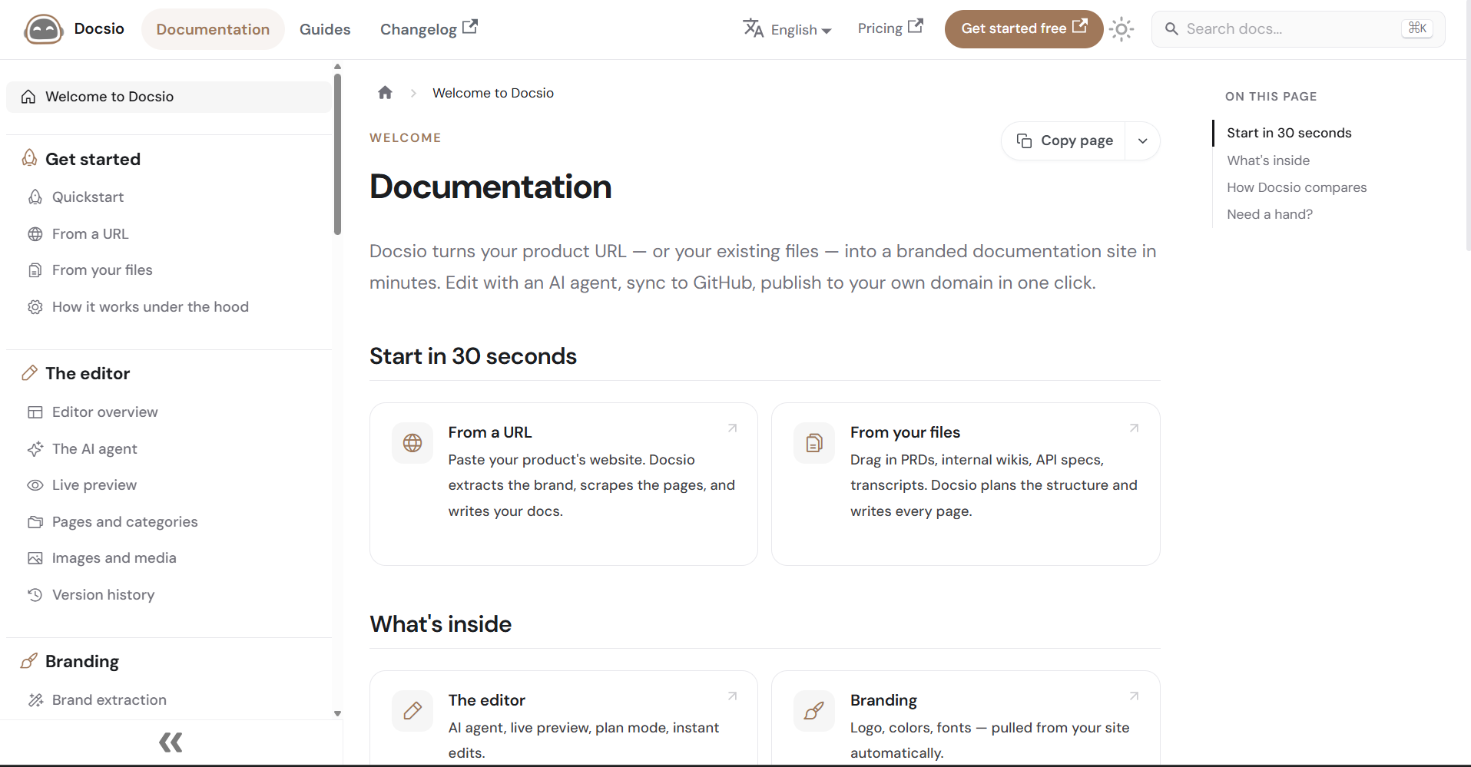
Task: Toggle the light/dark theme sun icon
Action: (x=1121, y=29)
